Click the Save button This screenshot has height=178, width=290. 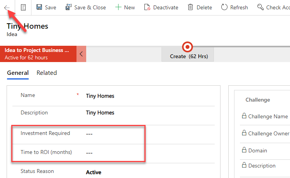(x=46, y=7)
